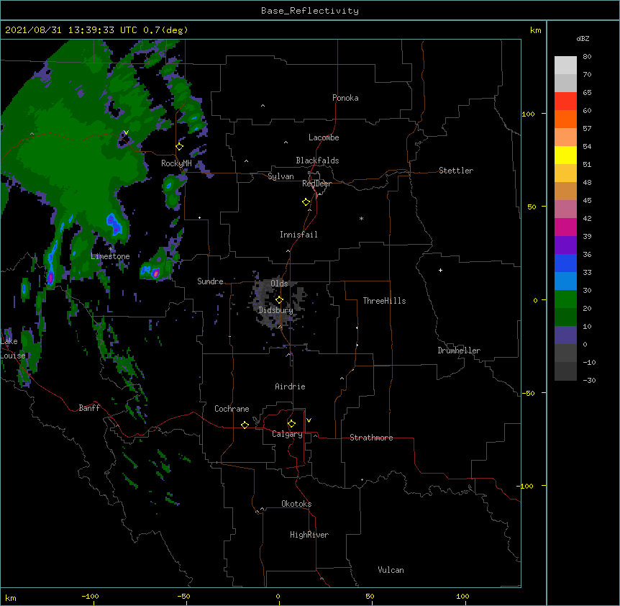Click the Okotoks town label
The width and height of the screenshot is (620, 606).
coord(296,504)
